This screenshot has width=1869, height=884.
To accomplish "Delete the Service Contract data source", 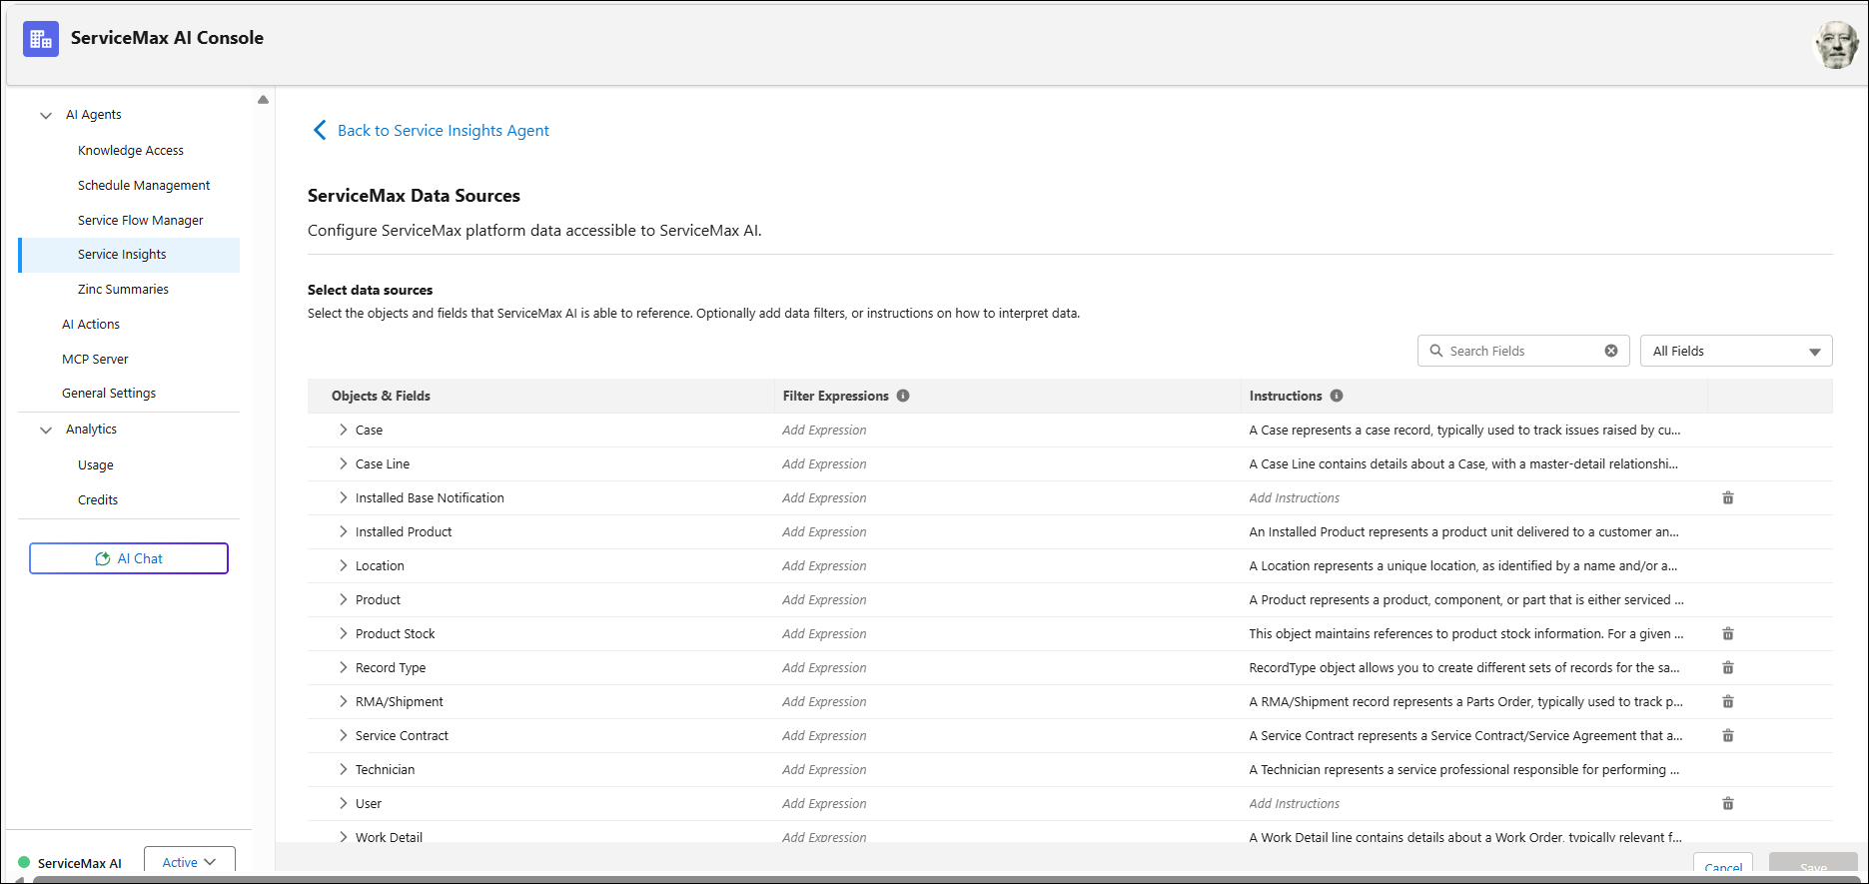I will point(1728,735).
